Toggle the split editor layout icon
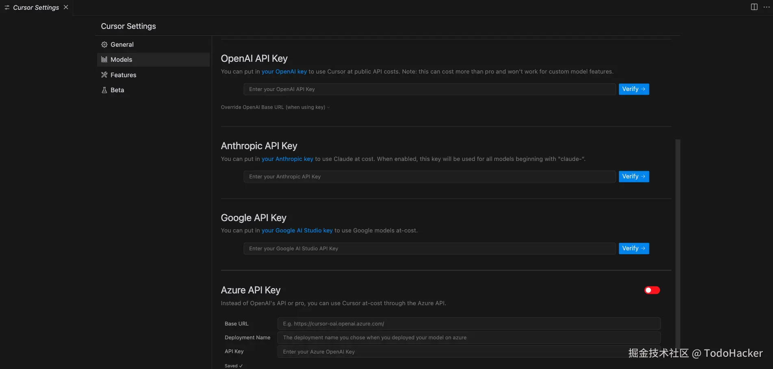 (x=754, y=7)
